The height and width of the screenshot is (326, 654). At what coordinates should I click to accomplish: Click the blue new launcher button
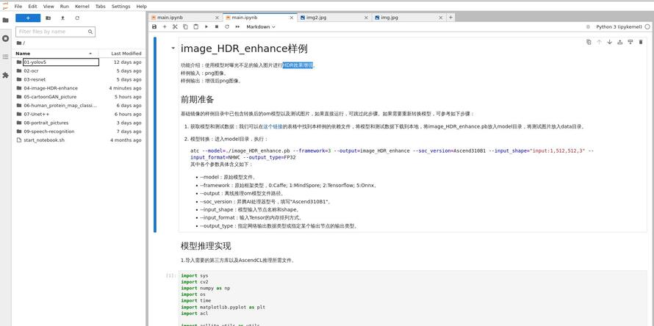28,18
